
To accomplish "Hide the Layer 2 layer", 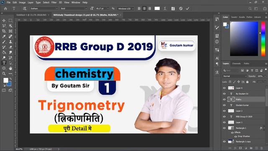I will [224, 111].
